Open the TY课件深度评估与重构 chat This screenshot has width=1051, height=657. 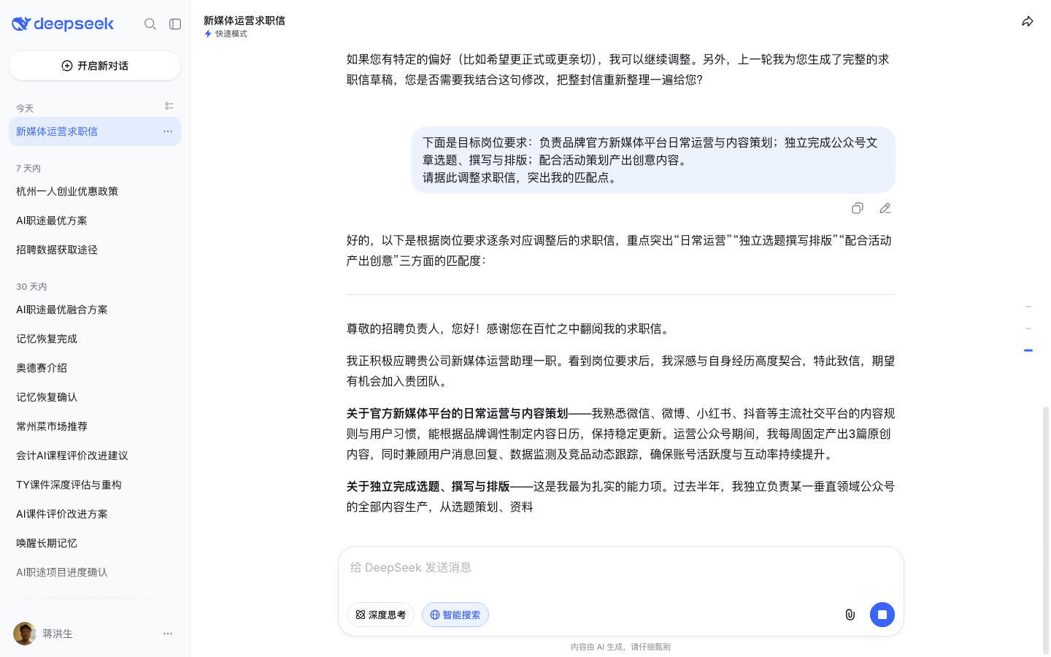coord(95,485)
